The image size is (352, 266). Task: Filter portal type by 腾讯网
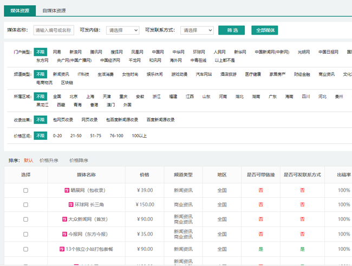click(x=97, y=52)
